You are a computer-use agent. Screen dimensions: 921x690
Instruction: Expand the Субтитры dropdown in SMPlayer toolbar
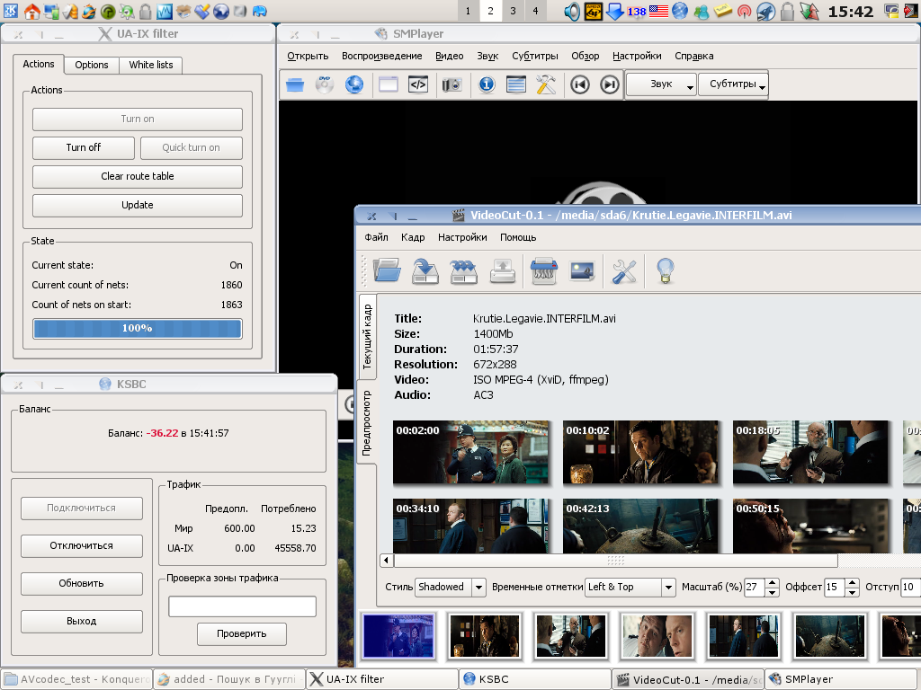(733, 84)
